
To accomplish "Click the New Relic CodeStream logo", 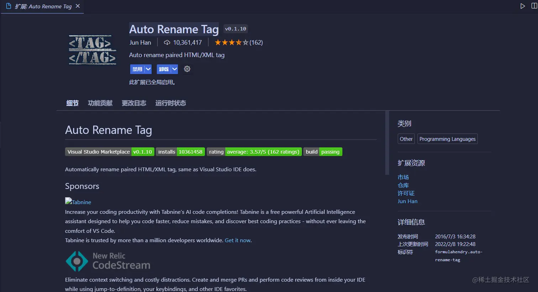I will 108,261.
